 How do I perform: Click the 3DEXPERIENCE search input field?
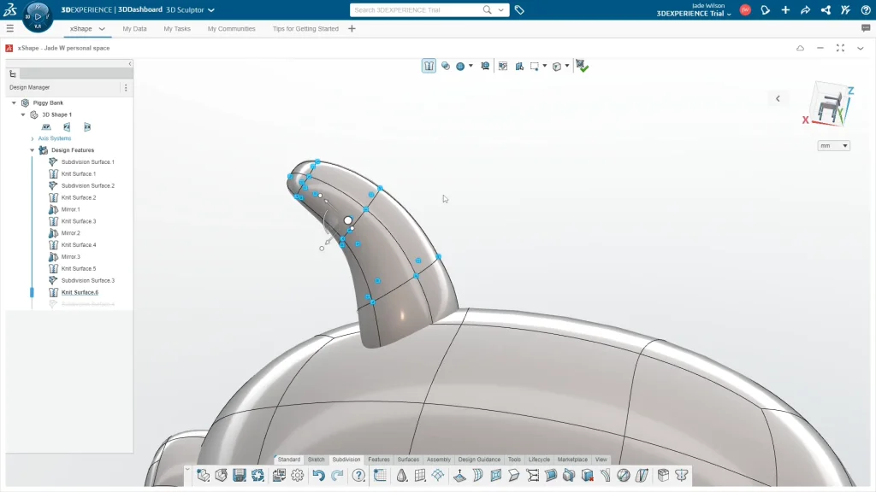[x=417, y=10]
